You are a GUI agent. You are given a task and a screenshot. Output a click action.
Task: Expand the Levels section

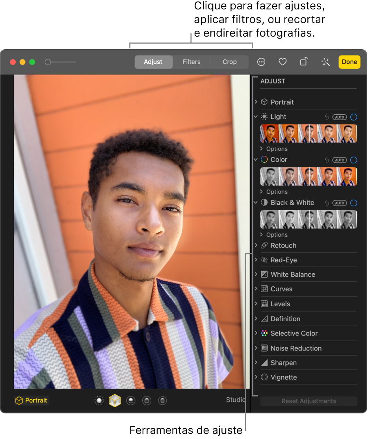(x=256, y=304)
